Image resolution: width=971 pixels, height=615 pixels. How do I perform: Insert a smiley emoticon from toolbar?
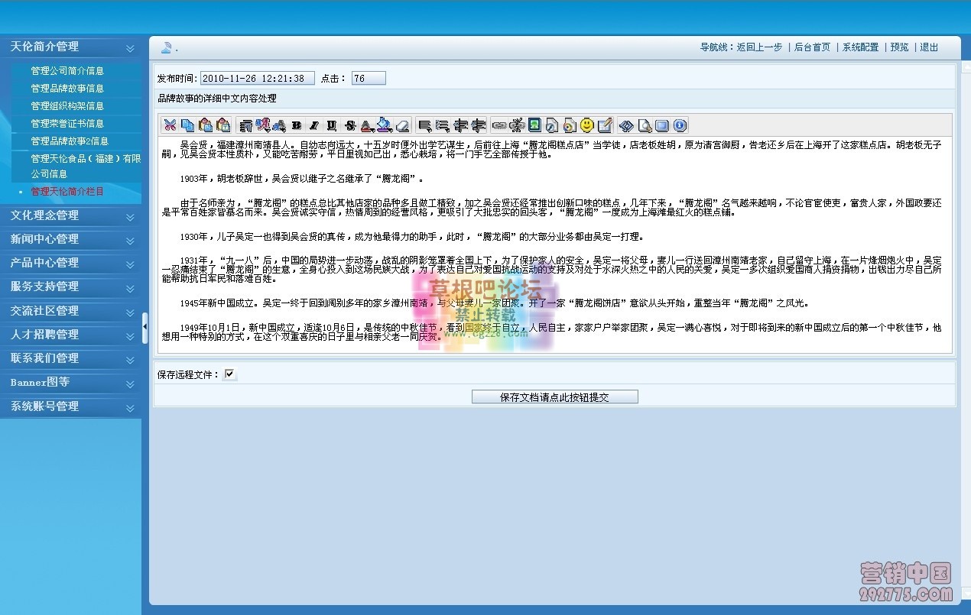tap(586, 125)
